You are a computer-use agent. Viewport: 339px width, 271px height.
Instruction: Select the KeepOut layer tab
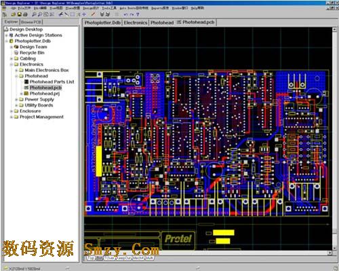pyautogui.click(x=123, y=258)
